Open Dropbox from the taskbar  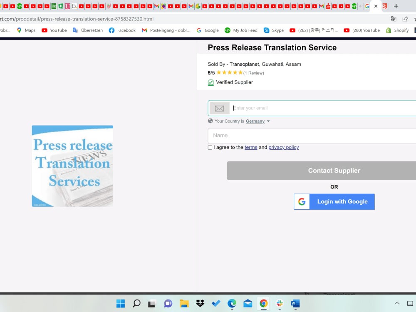200,303
